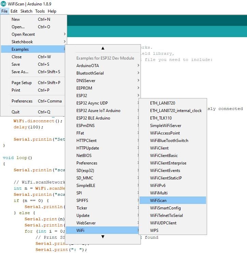Choose Save in the File menu
Screen dimensions: 247x253
tap(33, 64)
